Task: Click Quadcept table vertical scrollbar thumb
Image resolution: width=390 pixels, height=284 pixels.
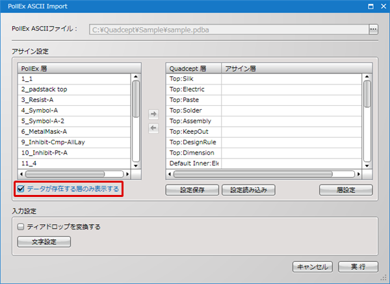Action: click(x=367, y=94)
